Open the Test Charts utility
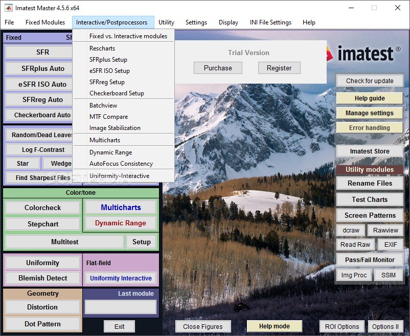The height and width of the screenshot is (336, 410). 370,199
